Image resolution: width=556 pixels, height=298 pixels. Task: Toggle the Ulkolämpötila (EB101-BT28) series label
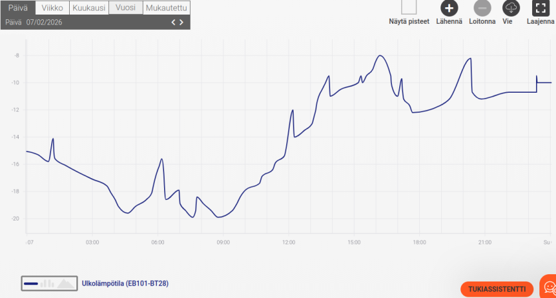(x=124, y=283)
